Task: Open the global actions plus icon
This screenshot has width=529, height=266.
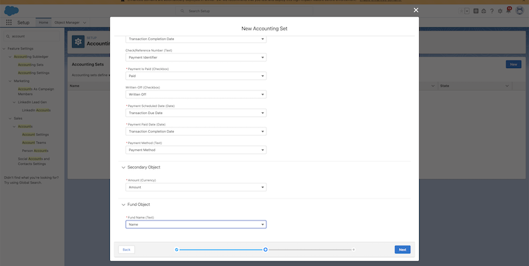Action: pyautogui.click(x=475, y=11)
